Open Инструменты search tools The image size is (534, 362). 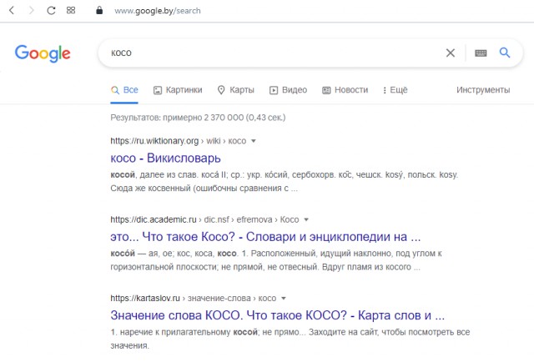click(483, 90)
